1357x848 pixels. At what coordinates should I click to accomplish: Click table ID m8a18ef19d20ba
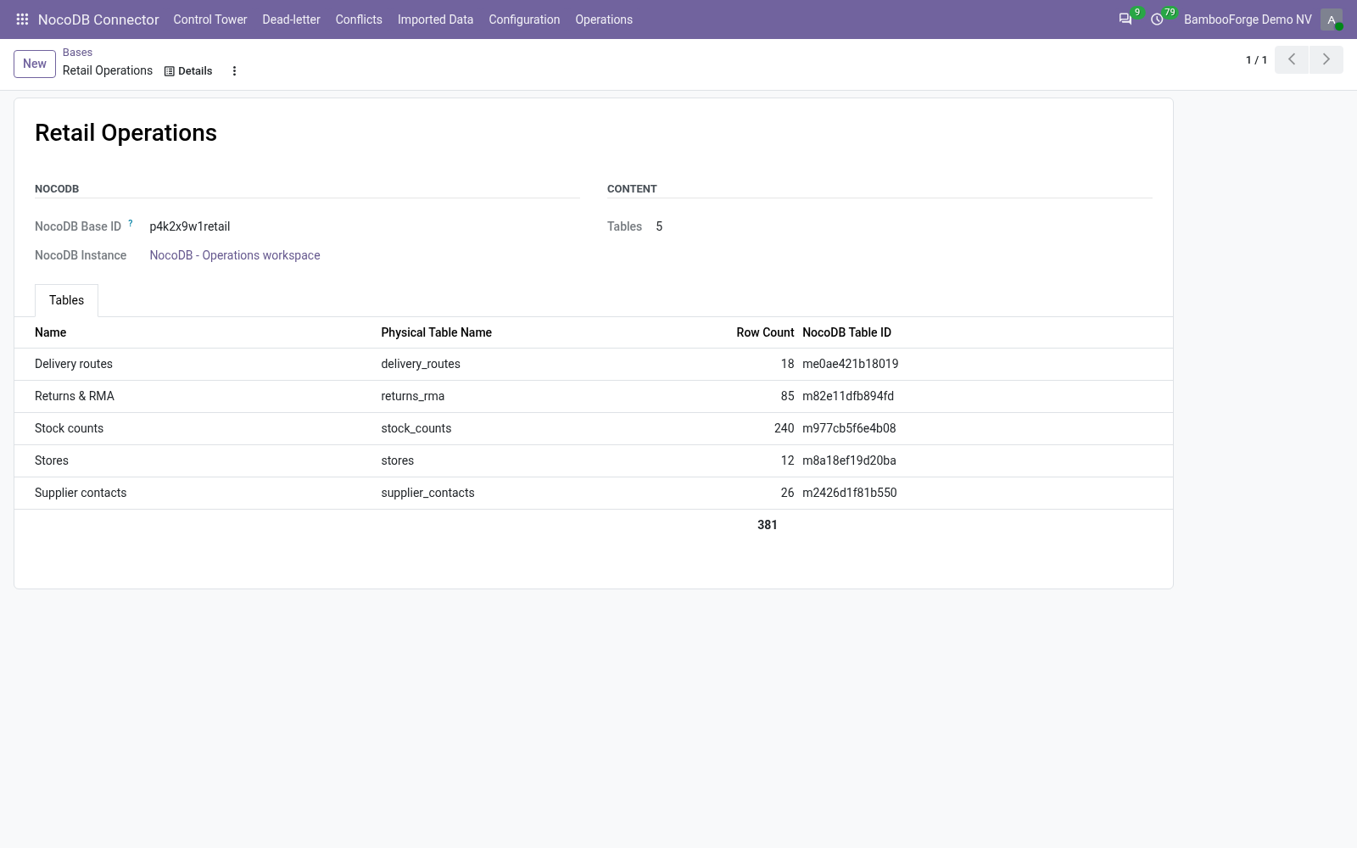click(x=849, y=460)
